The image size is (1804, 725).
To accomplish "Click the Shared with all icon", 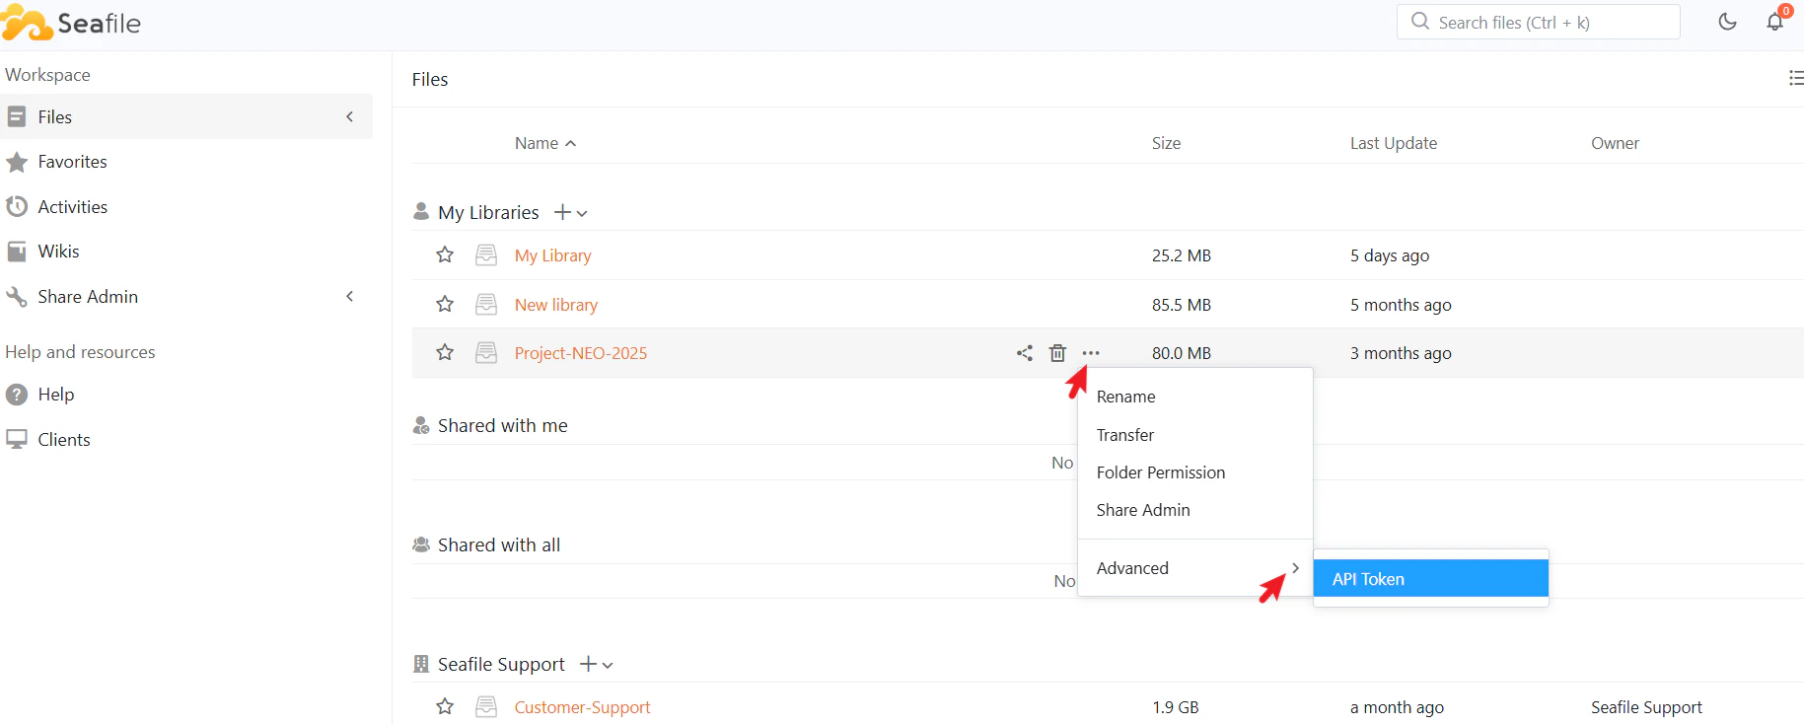I will 421,544.
